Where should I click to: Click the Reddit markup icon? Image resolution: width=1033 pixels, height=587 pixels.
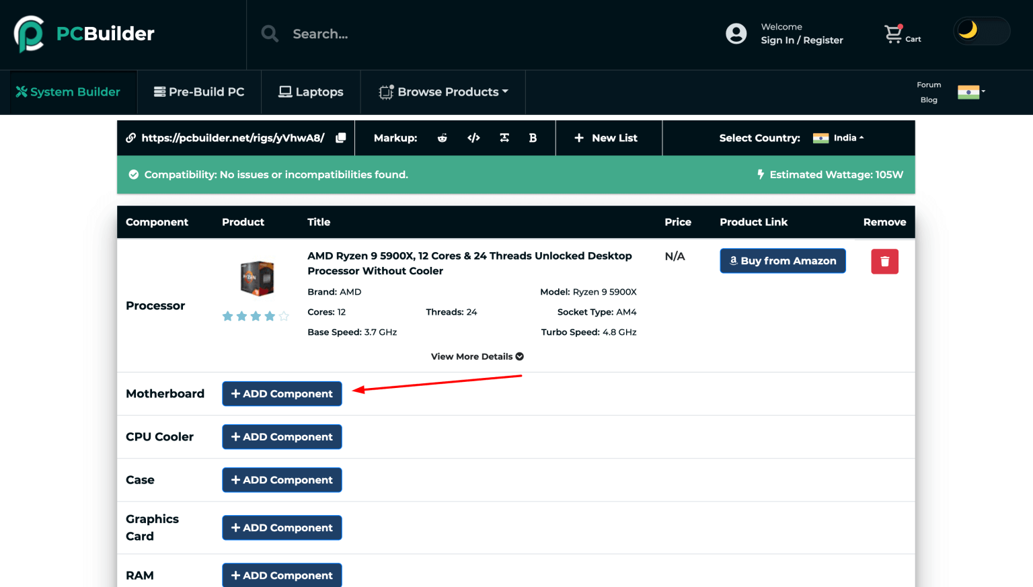pyautogui.click(x=442, y=138)
